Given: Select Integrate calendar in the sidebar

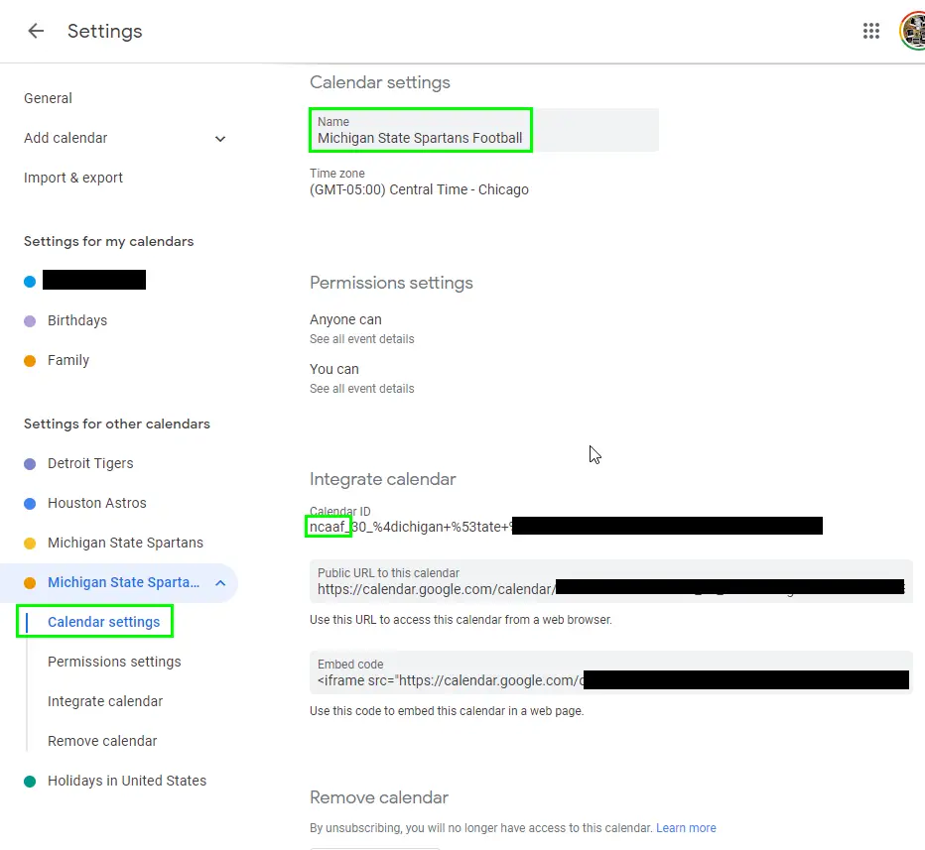Looking at the screenshot, I should tap(105, 701).
